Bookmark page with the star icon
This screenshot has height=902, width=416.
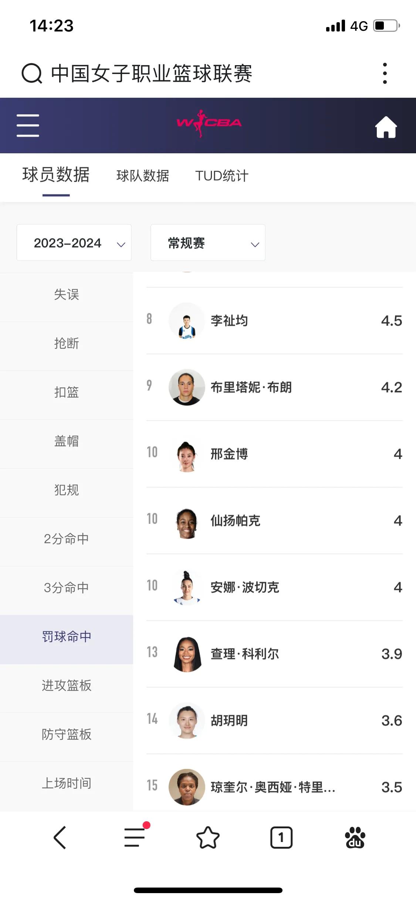(208, 837)
